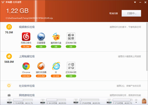Click the yellow music note category icon
The image size is (148, 105).
click(x=9, y=27)
